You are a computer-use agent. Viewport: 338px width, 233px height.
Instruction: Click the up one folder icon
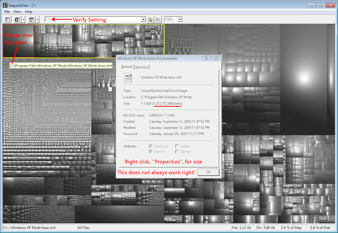[158, 20]
